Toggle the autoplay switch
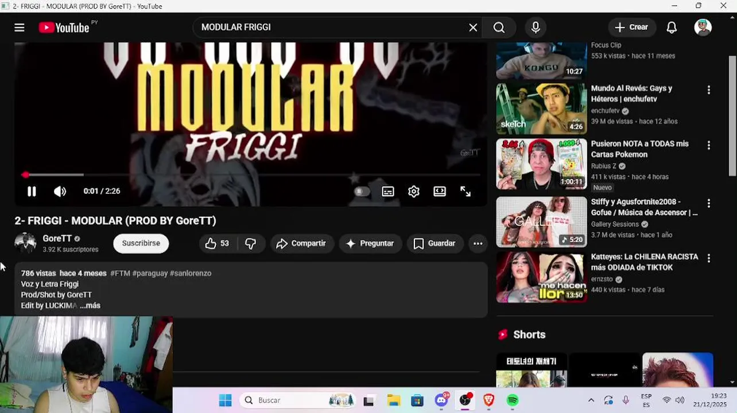This screenshot has height=413, width=737. click(362, 192)
